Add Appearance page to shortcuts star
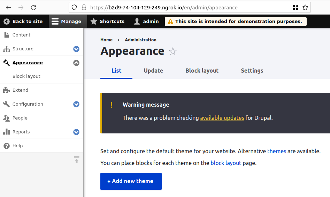Viewport: 330px width, 197px height. point(173,52)
